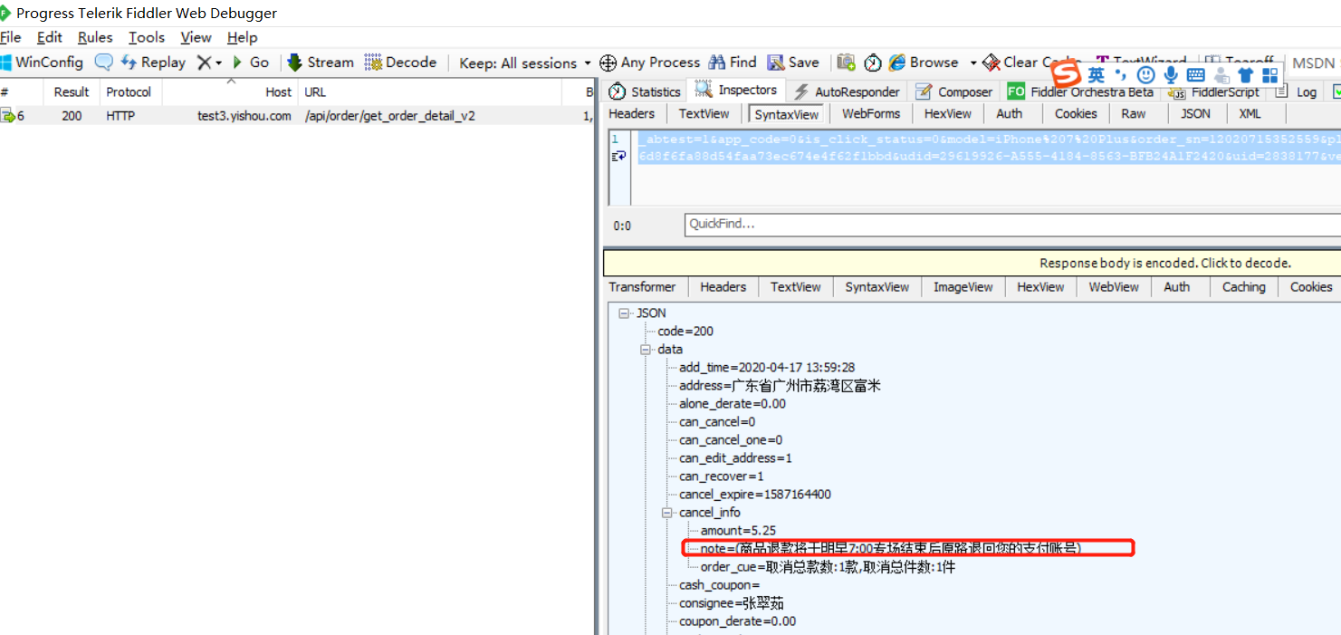The image size is (1341, 635).
Task: Click the response body decode banner
Action: (x=972, y=264)
